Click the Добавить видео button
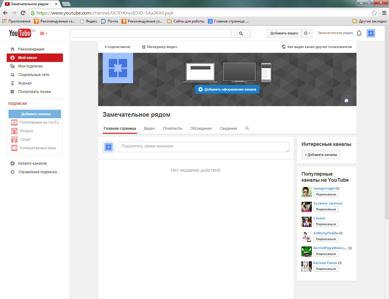 tap(284, 33)
